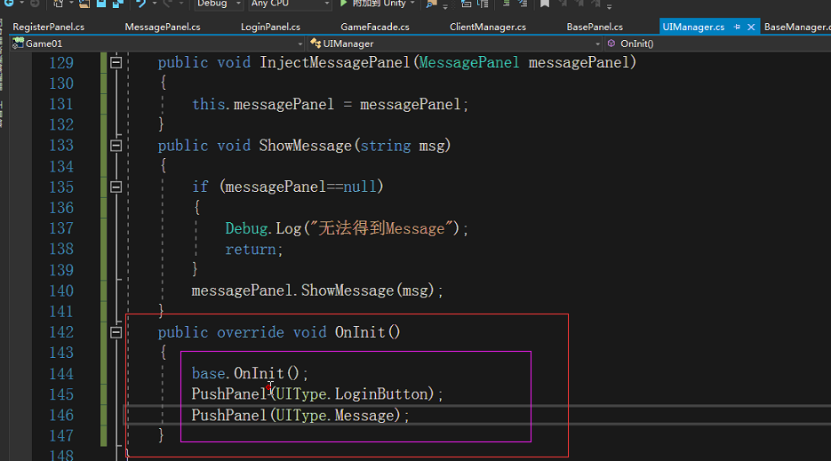The image size is (831, 461).
Task: Open the Attach to Unity dropdown arrow
Action: tap(412, 4)
